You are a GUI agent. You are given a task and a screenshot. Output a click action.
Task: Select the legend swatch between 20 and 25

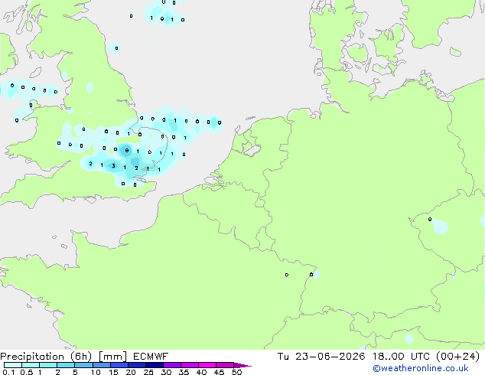[x=137, y=365]
